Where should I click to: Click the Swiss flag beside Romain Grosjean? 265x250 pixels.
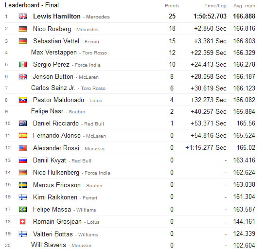23,222
